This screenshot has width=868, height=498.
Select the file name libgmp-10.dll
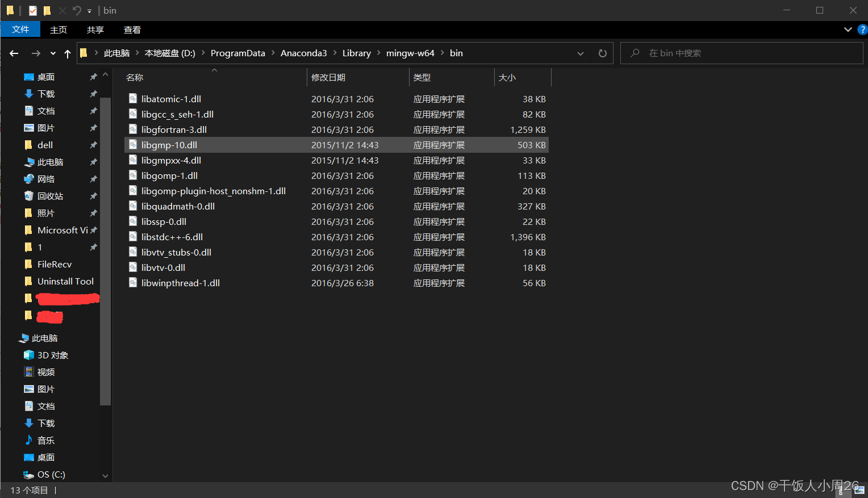point(169,145)
